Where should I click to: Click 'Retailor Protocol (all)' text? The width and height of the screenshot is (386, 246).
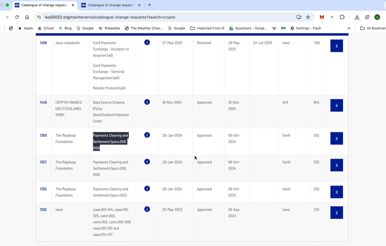[109, 88]
